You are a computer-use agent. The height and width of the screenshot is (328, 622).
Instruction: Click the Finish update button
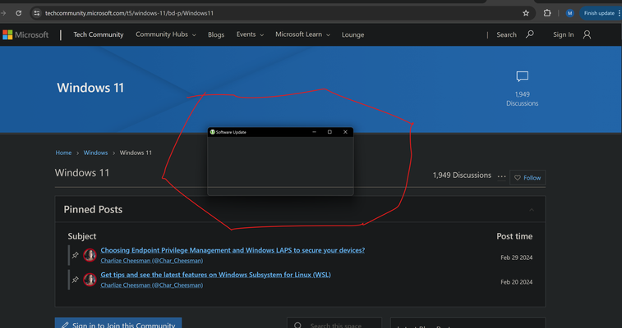pyautogui.click(x=599, y=13)
